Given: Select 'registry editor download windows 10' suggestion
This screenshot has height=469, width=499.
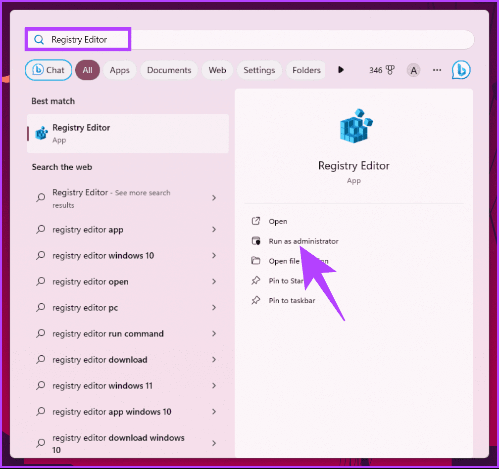Looking at the screenshot, I should coord(128,444).
